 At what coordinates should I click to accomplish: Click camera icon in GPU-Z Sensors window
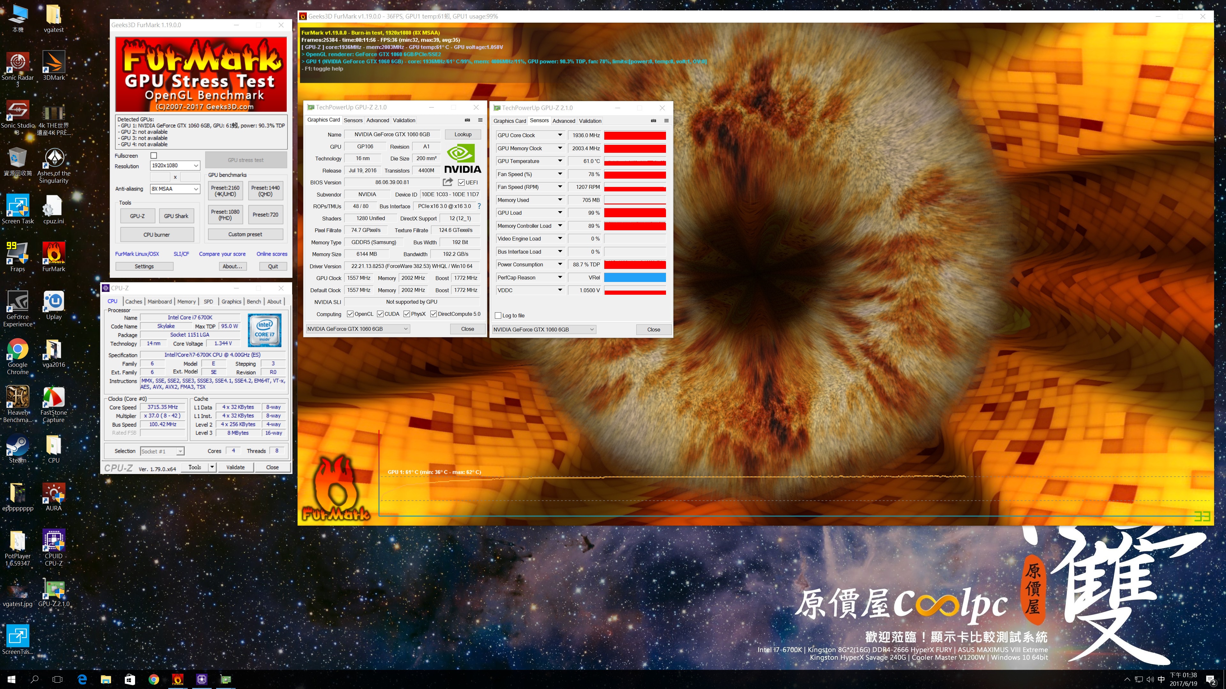654,121
